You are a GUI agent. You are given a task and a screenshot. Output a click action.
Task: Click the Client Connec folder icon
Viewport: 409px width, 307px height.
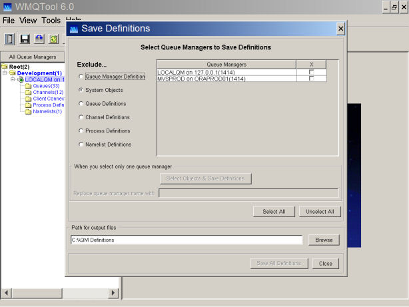pyautogui.click(x=28, y=99)
